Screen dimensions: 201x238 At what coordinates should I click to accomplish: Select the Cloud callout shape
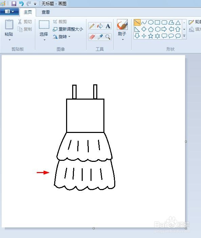178,36
